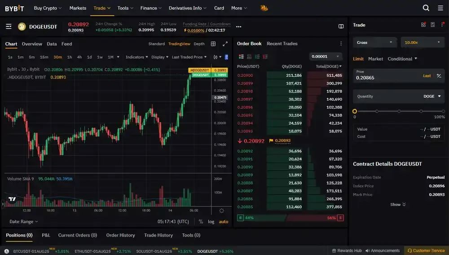Click the calculator icon in Trade panel

433,25
